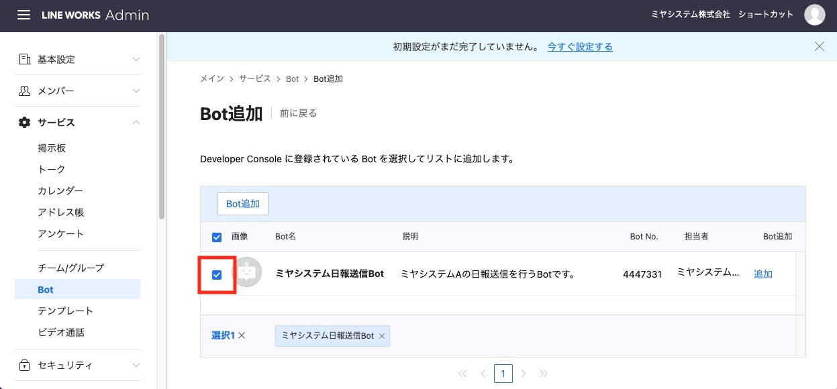
Task: Expand the メンバー section
Action: point(136,91)
